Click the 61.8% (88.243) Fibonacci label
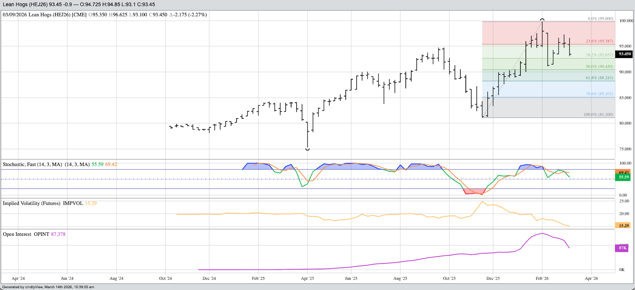The width and height of the screenshot is (635, 290). 599,78
